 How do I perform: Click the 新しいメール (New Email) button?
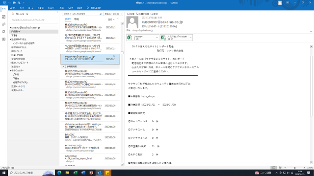[x=20, y=14]
